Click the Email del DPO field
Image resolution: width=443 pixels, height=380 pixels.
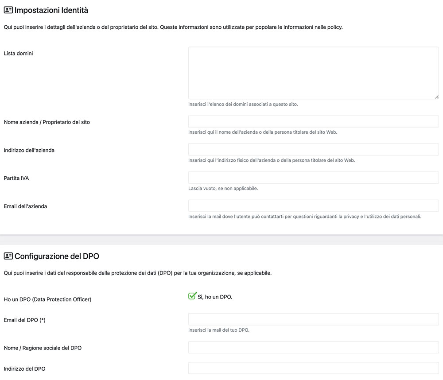pyautogui.click(x=313, y=319)
